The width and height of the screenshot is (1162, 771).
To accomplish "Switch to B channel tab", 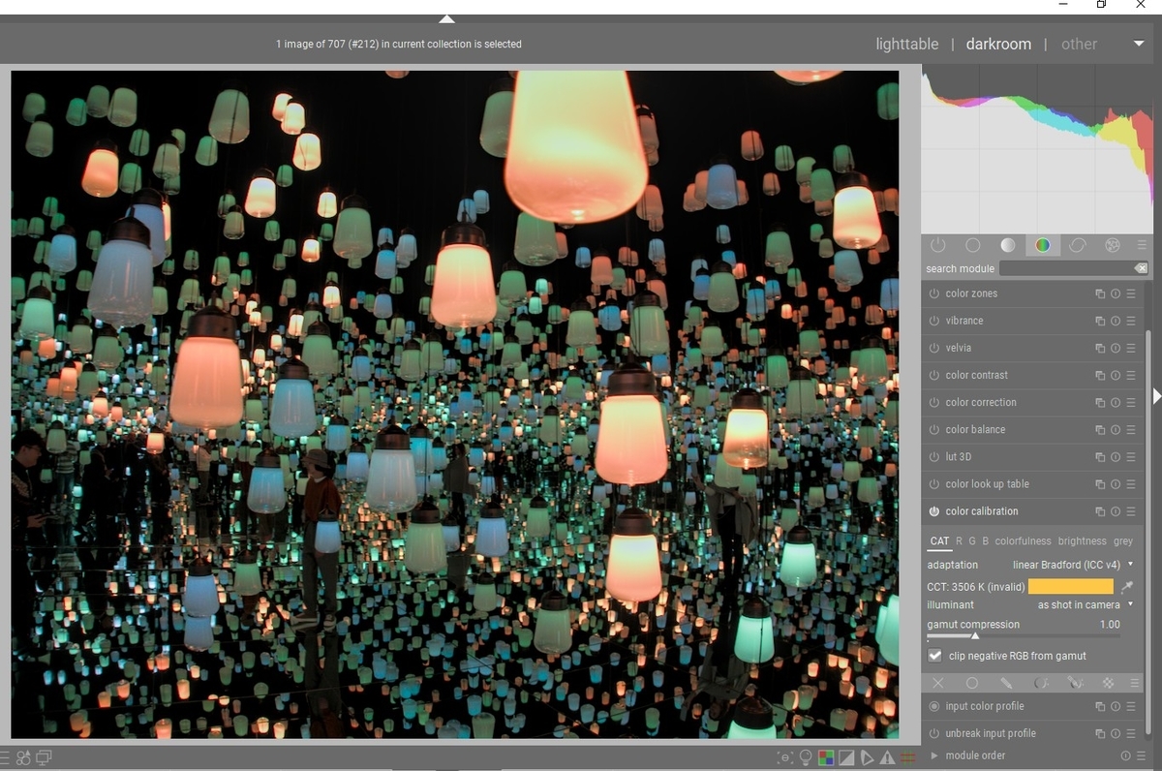I will click(x=986, y=541).
